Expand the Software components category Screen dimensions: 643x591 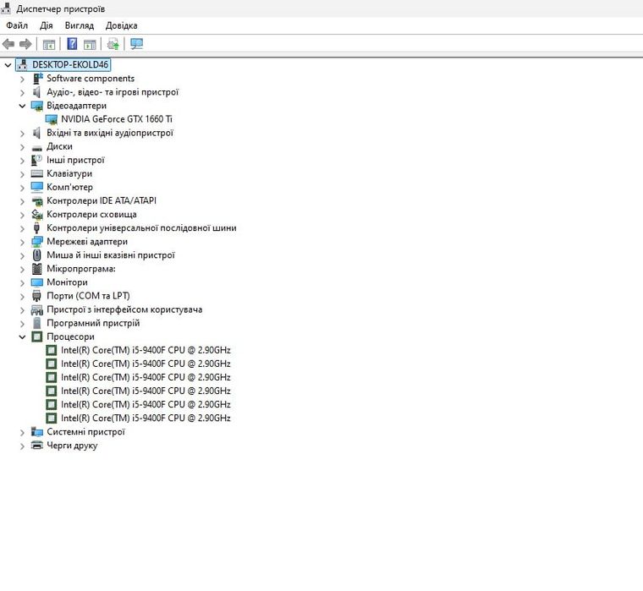coord(23,79)
